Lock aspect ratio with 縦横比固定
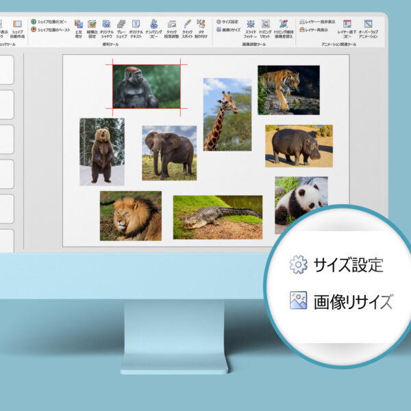 (x=92, y=29)
